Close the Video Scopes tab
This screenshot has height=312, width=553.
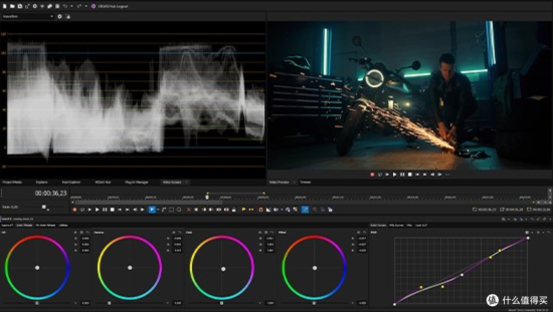pos(186,182)
